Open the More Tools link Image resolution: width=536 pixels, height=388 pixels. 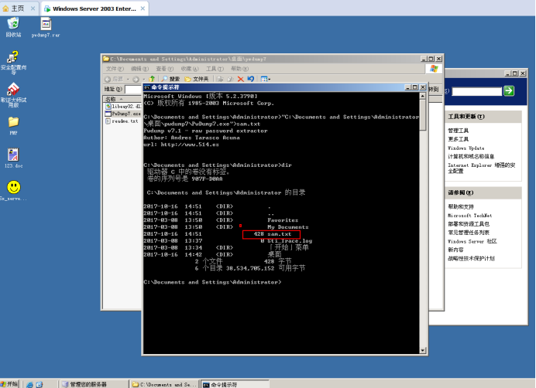(x=458, y=139)
